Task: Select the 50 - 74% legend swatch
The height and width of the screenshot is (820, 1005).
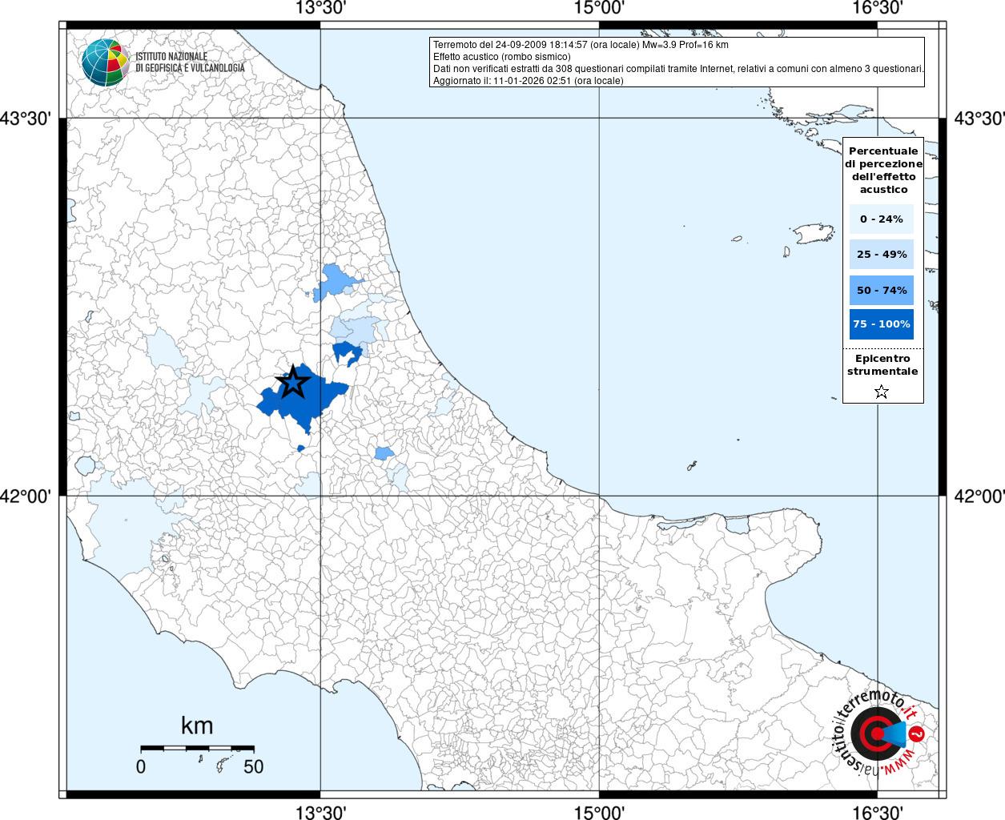Action: [882, 290]
